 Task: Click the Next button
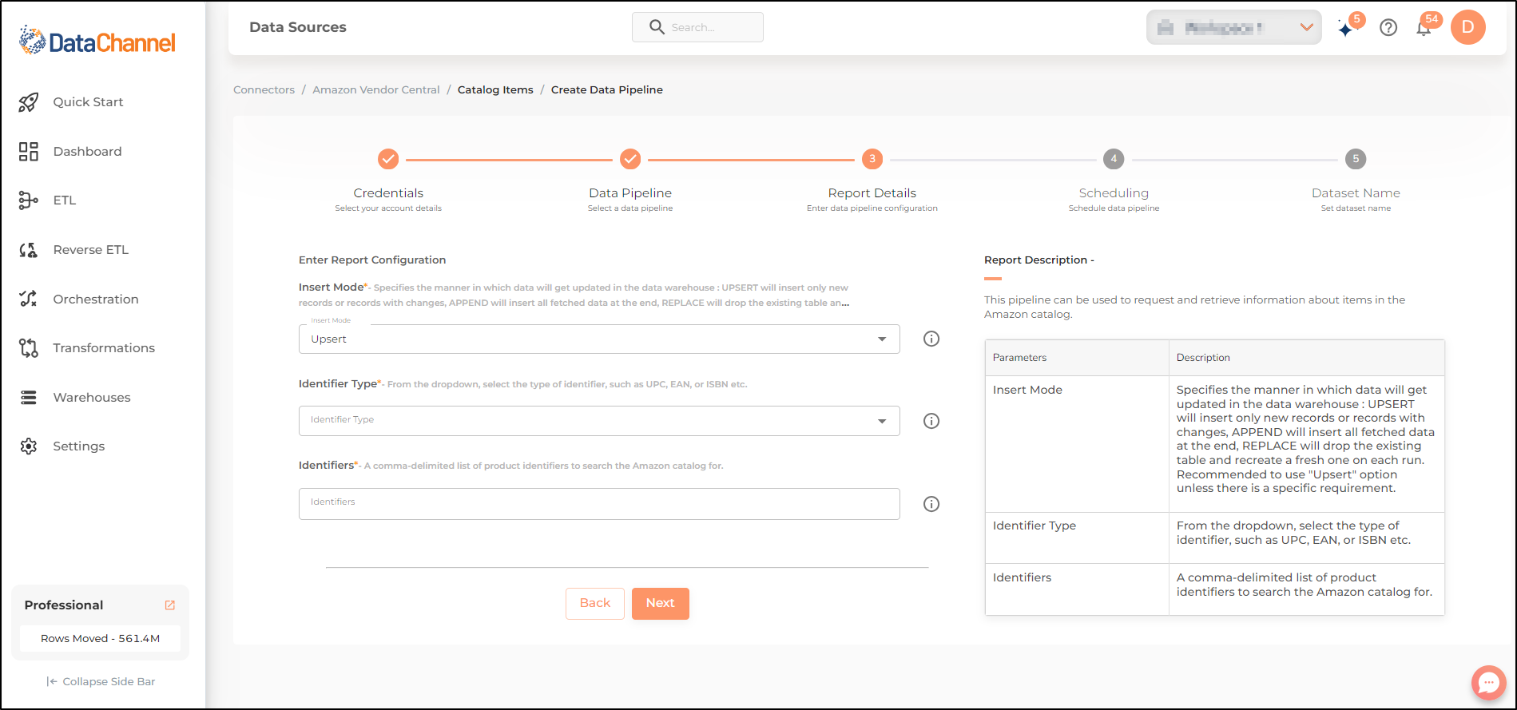tap(661, 603)
